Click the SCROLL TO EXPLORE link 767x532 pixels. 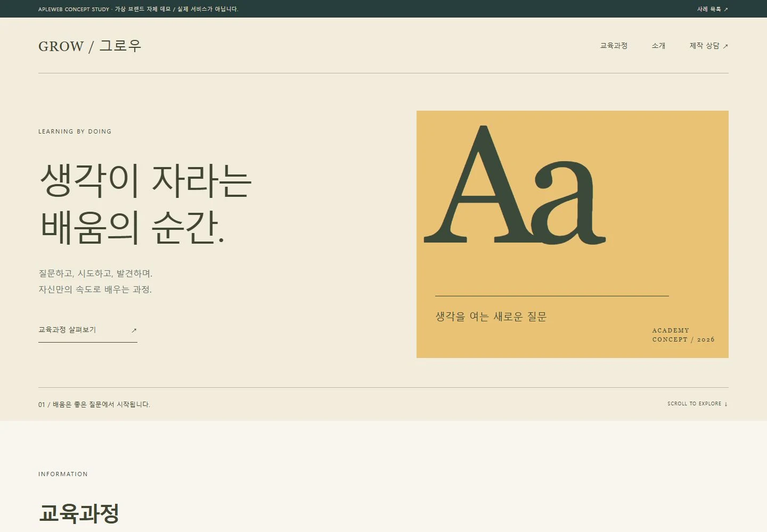[x=697, y=404]
